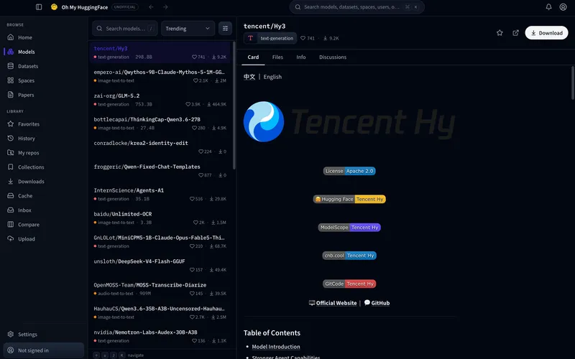The image size is (575, 359).
Task: Open notifications bell icon
Action: tap(548, 7)
